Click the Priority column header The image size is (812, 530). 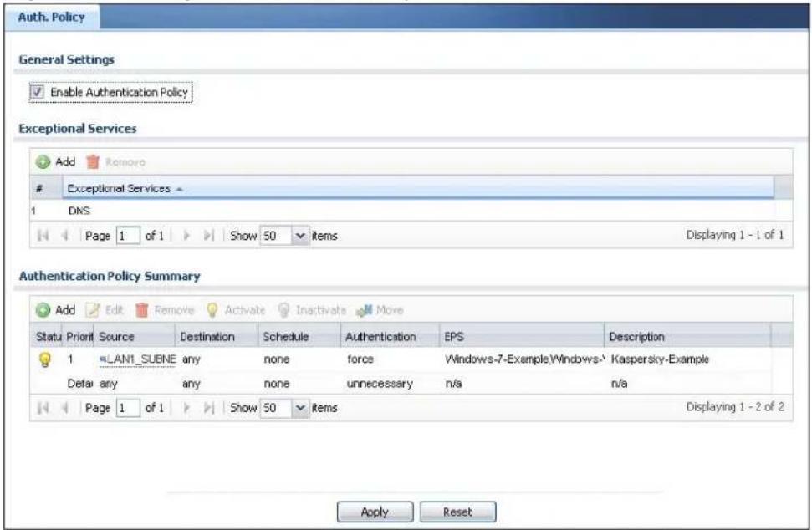(79, 336)
